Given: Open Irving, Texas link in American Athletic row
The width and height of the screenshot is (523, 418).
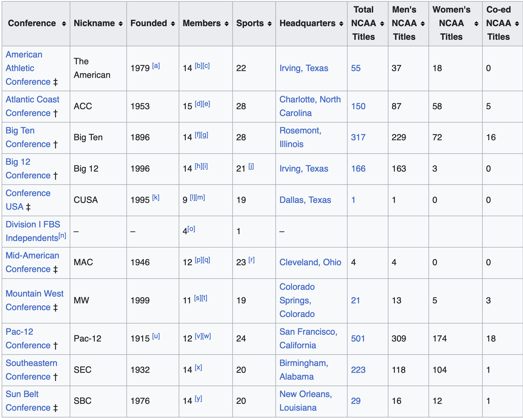Looking at the screenshot, I should [304, 68].
